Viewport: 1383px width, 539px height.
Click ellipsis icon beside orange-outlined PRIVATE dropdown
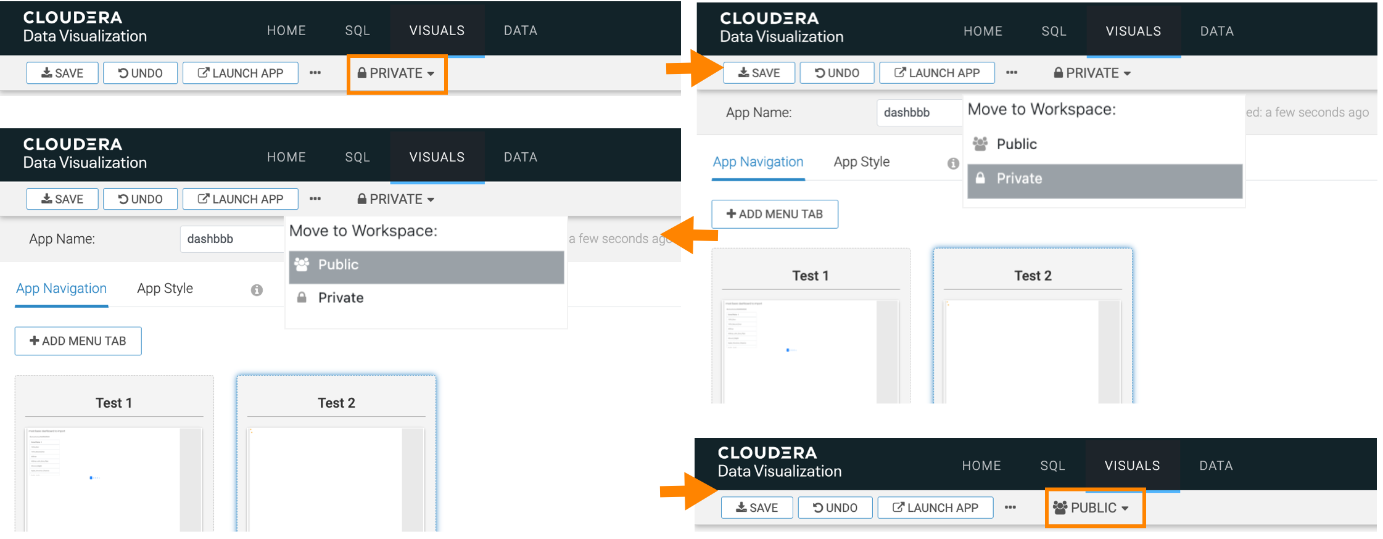[315, 73]
